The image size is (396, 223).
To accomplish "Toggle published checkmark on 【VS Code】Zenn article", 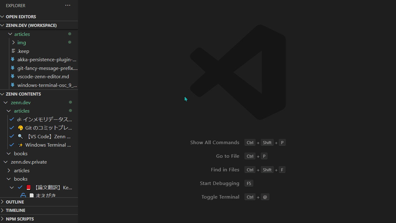I will pyautogui.click(x=12, y=136).
